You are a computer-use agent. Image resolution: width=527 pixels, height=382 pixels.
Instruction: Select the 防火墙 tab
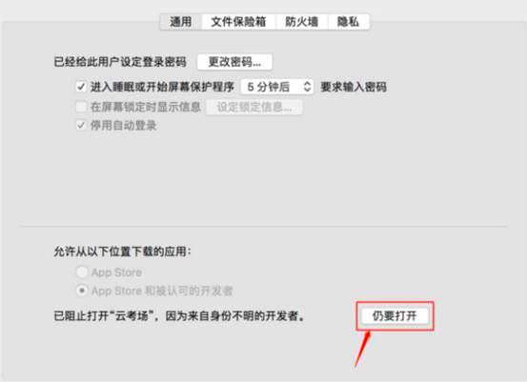pyautogui.click(x=301, y=22)
